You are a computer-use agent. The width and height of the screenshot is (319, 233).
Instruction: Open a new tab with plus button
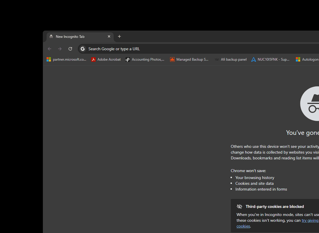119,36
